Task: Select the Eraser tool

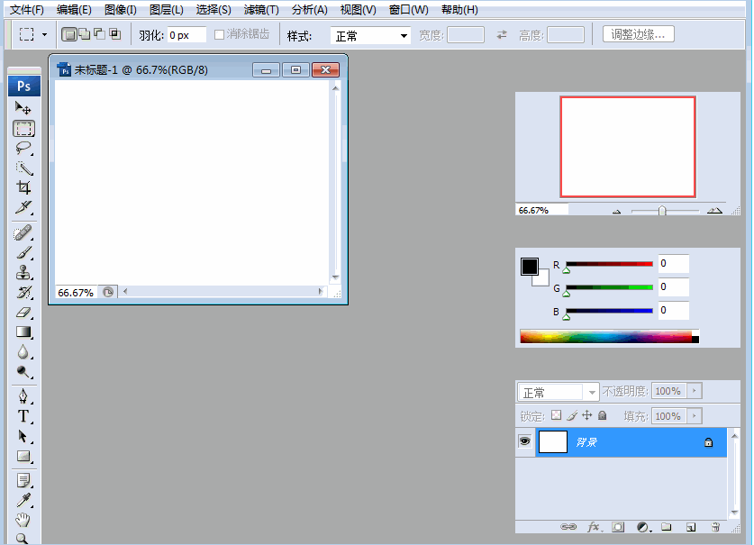Action: pyautogui.click(x=23, y=313)
